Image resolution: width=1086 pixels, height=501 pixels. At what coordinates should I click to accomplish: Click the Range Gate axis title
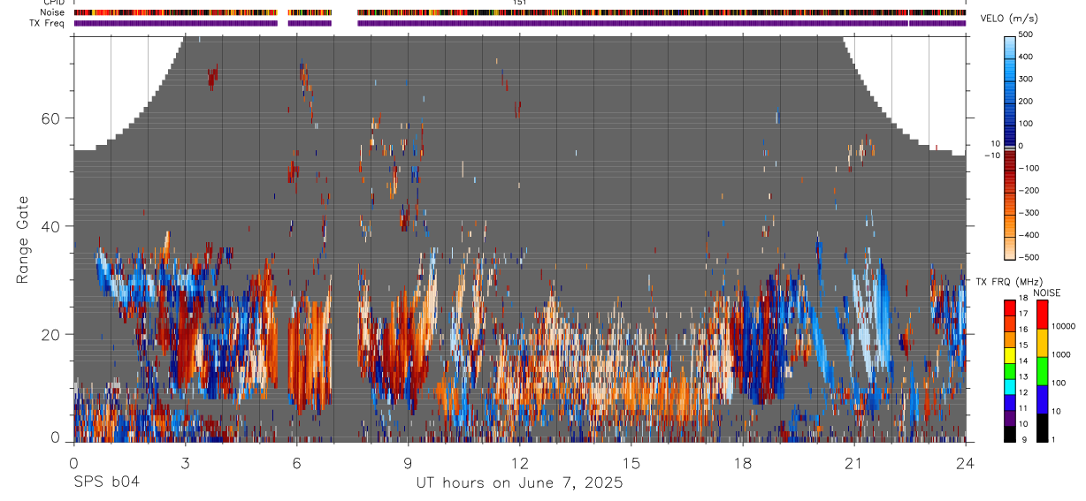[x=23, y=239]
